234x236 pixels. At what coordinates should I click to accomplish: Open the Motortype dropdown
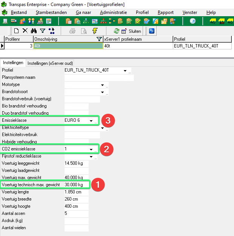102,85
